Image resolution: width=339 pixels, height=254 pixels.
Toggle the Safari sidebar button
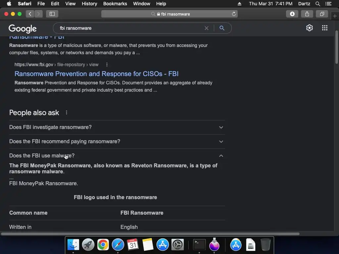point(52,14)
